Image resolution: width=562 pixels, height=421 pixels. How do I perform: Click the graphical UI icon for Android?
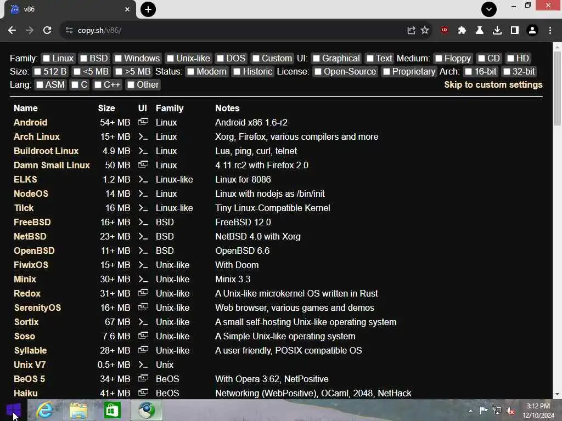click(x=143, y=122)
